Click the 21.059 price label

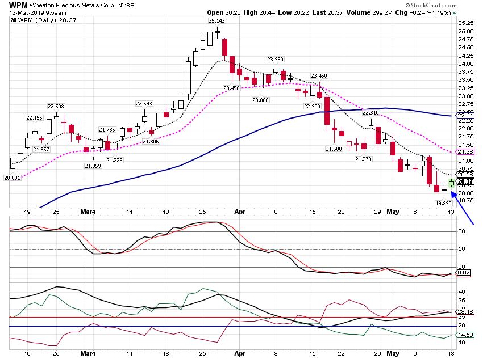(x=93, y=166)
